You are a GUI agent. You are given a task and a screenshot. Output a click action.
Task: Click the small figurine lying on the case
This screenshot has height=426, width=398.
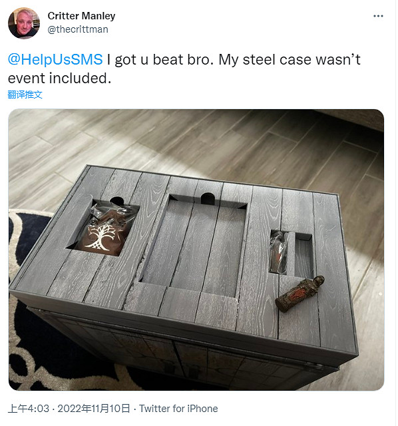(300, 294)
